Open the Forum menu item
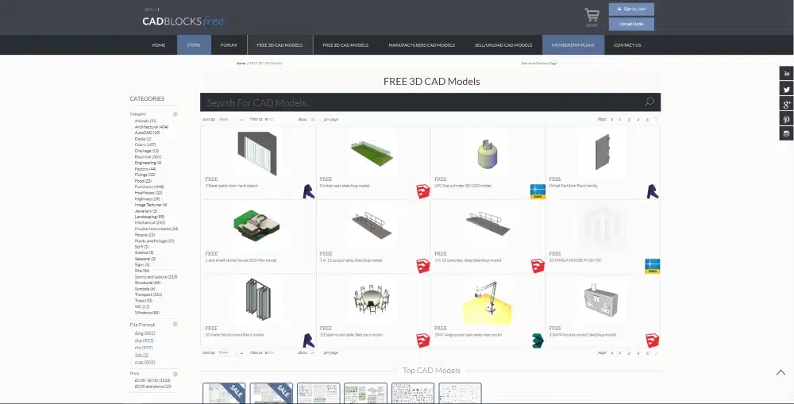The height and width of the screenshot is (404, 794). 229,45
